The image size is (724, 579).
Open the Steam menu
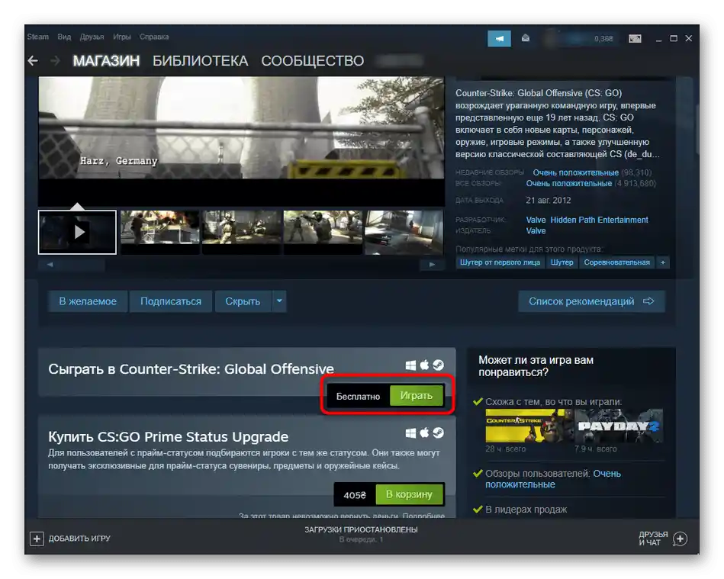click(x=38, y=37)
